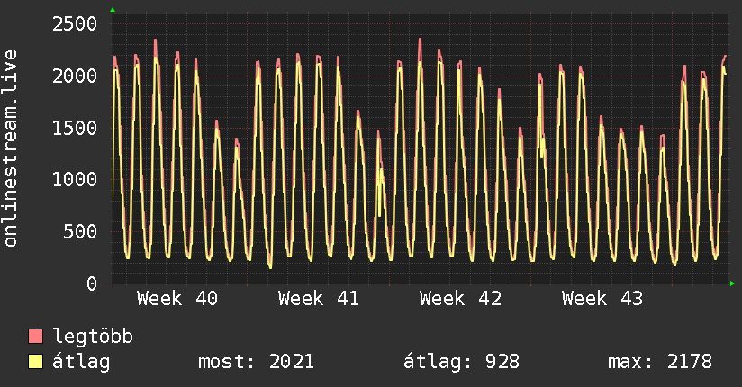Select the átlag legend label beside the yellow swatch
This screenshot has width=742, height=387.
81,362
